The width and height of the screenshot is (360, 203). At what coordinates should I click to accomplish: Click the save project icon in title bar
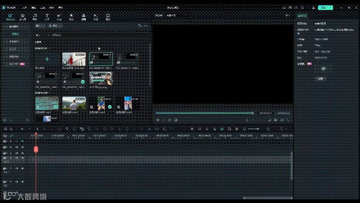point(290,8)
